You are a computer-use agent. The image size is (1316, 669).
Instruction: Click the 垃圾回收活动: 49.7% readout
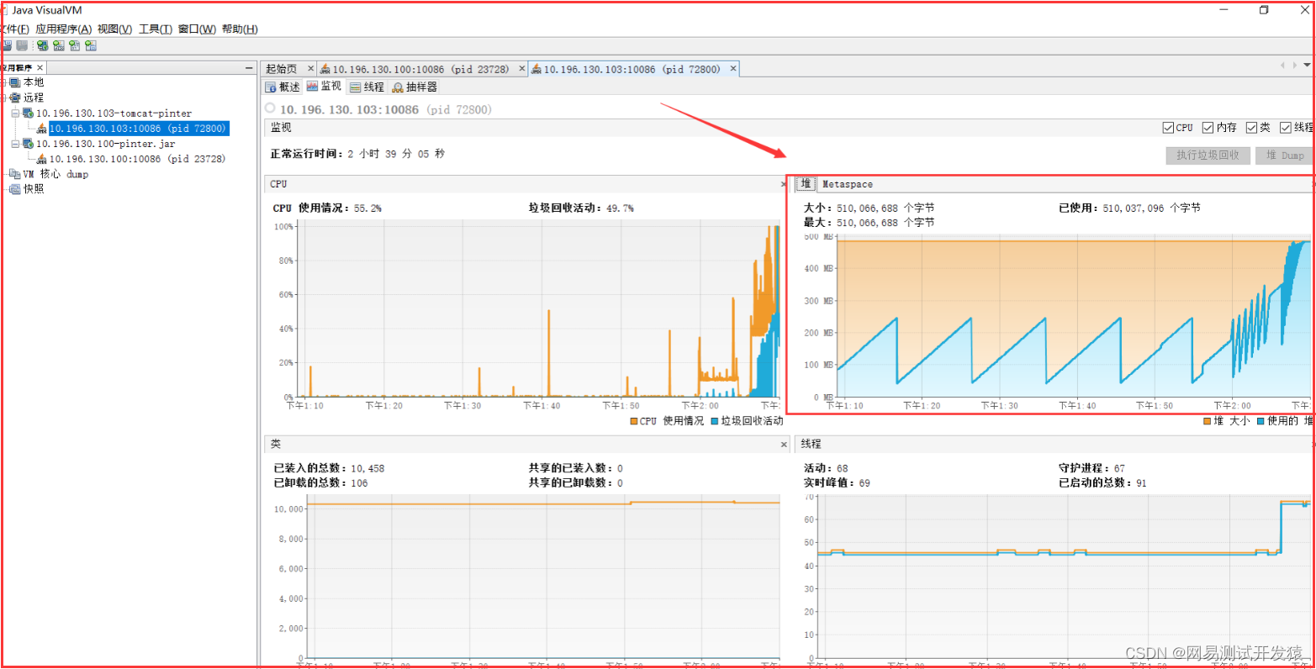click(581, 208)
